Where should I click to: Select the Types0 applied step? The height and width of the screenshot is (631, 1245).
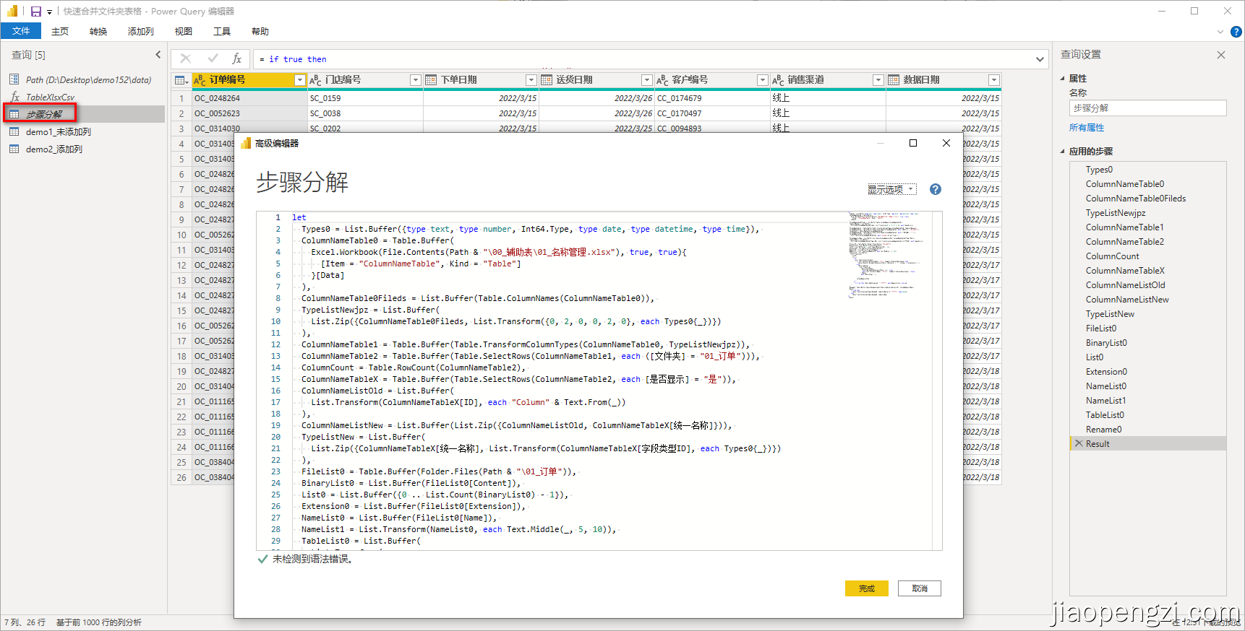(1148, 170)
